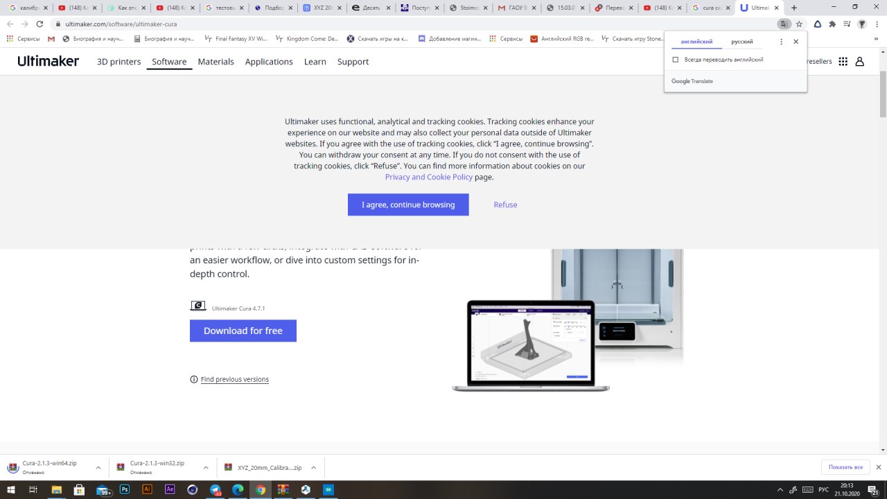Click the browser back arrow
The image size is (887, 499).
(10, 24)
